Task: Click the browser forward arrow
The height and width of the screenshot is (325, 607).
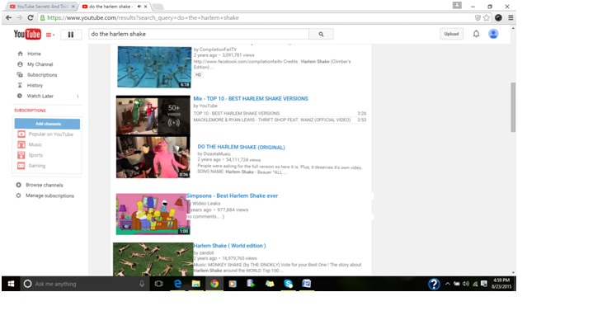Action: [x=19, y=18]
